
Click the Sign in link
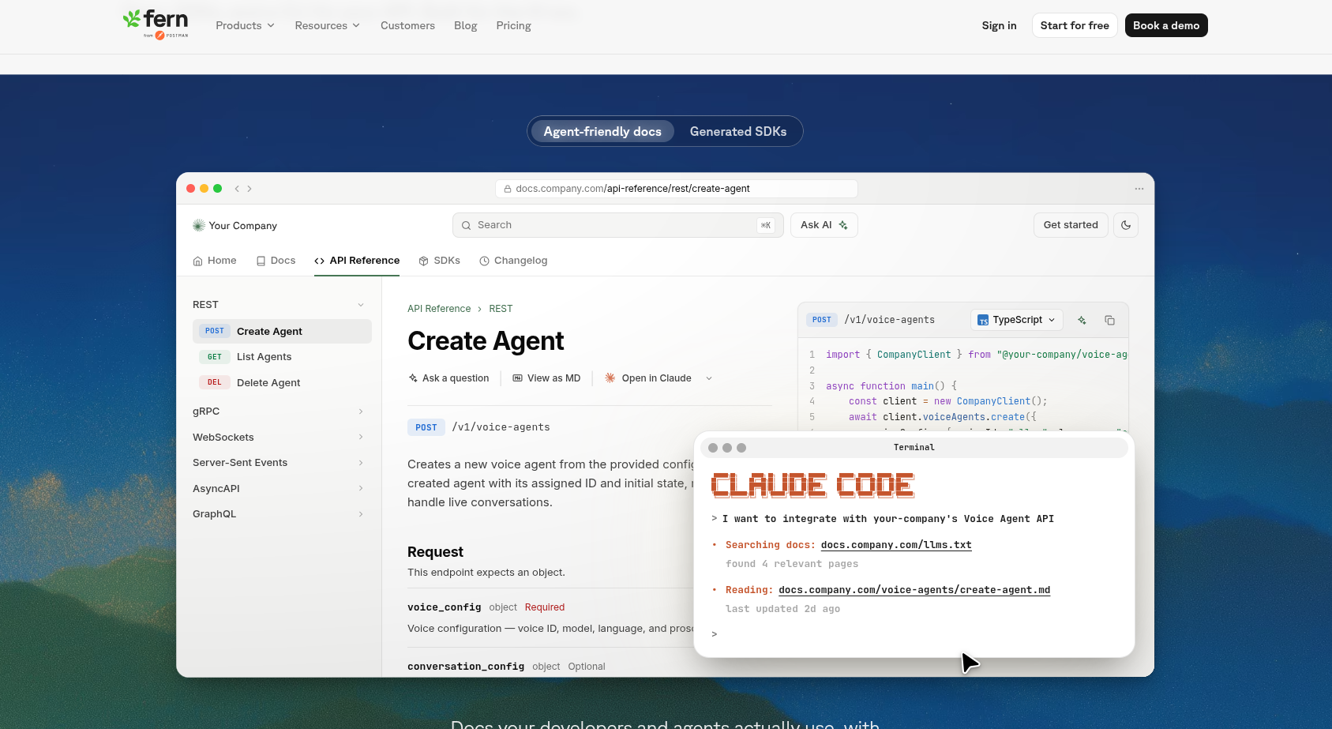click(999, 25)
